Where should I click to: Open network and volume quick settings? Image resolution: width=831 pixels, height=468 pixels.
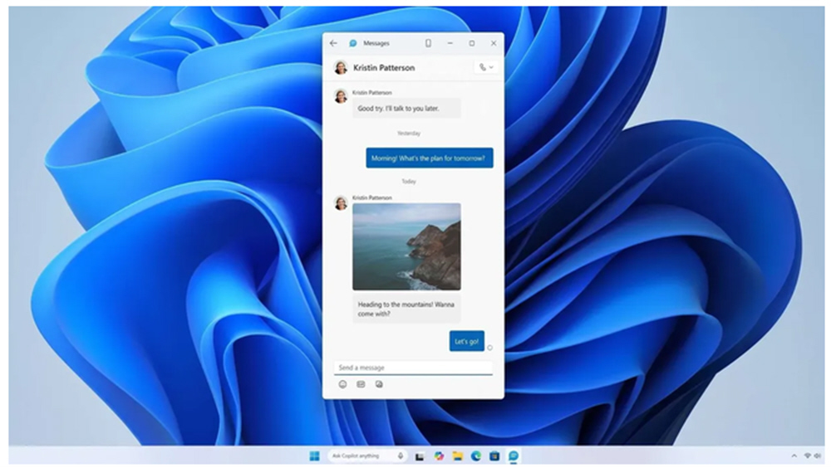coord(812,456)
